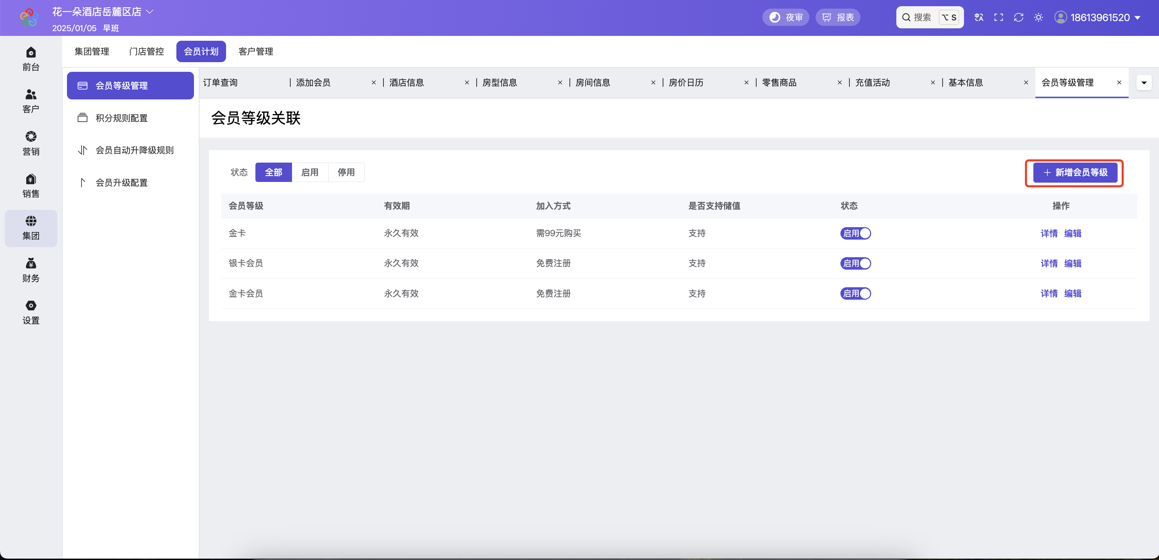Click the colorful app logo

(x=29, y=18)
